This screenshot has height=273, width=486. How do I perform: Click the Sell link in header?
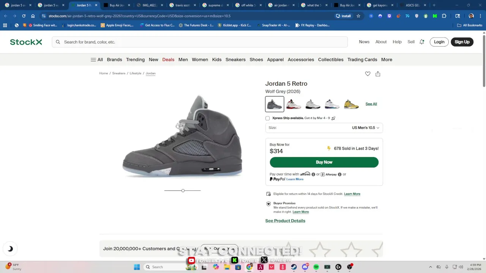point(411,42)
